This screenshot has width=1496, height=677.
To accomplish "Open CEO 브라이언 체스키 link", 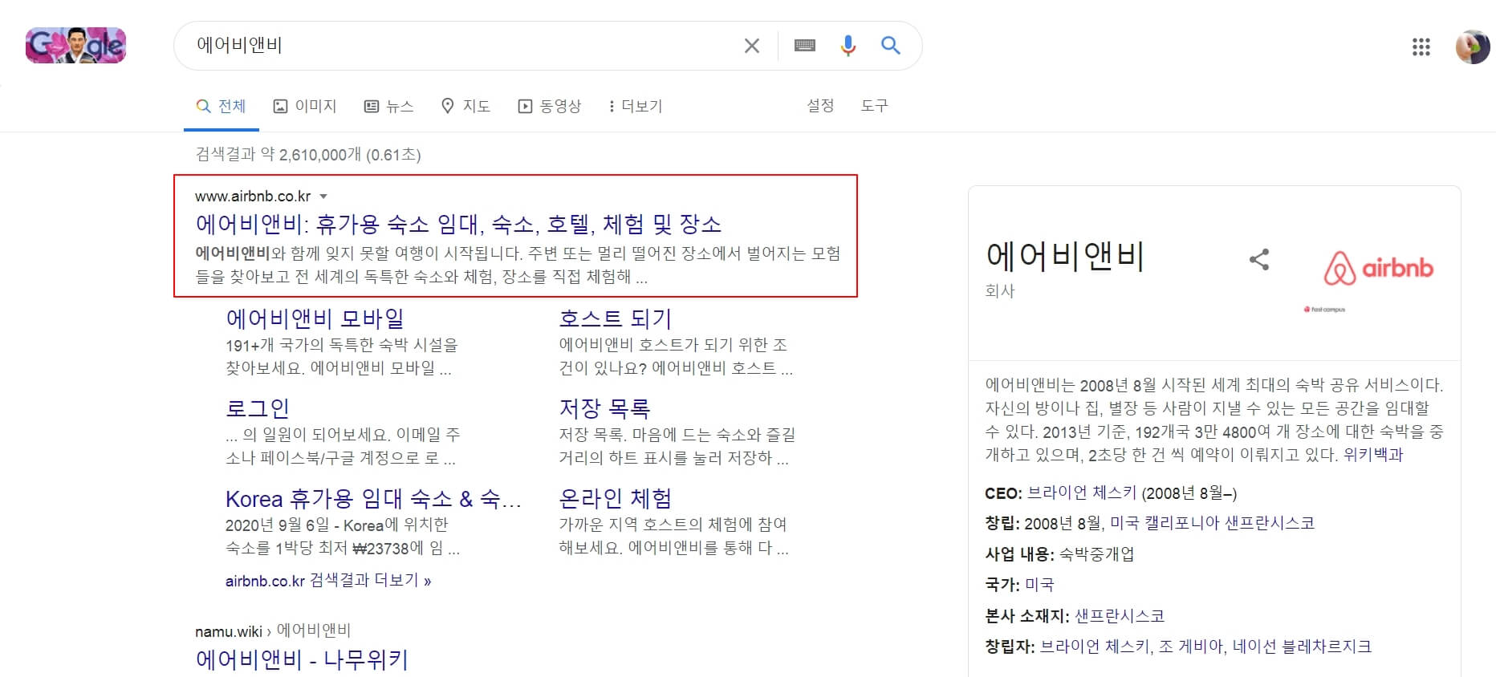I will pos(1082,493).
